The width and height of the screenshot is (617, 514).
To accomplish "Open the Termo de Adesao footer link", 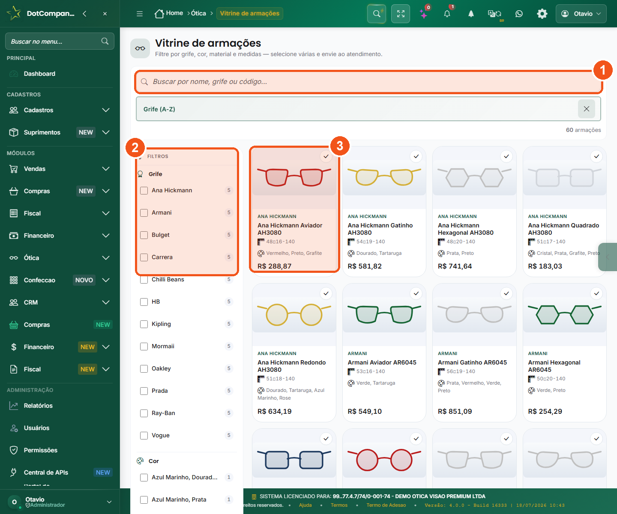I will [x=386, y=505].
